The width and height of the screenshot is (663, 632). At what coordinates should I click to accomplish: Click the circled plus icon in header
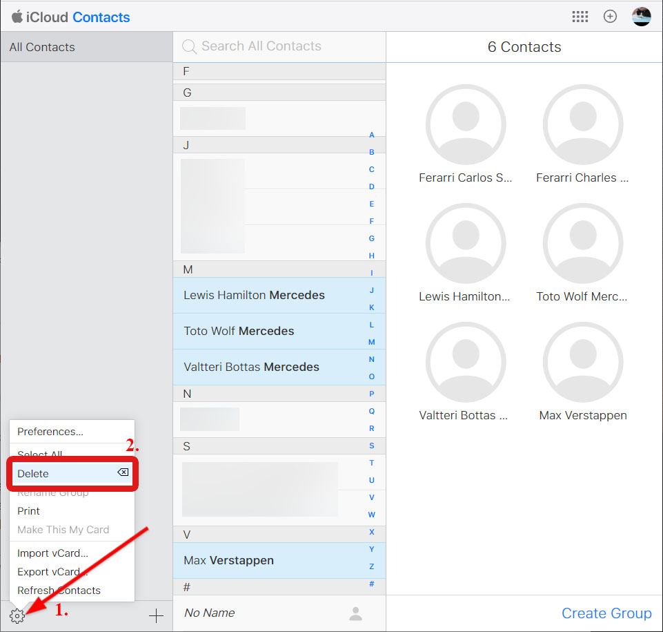610,17
